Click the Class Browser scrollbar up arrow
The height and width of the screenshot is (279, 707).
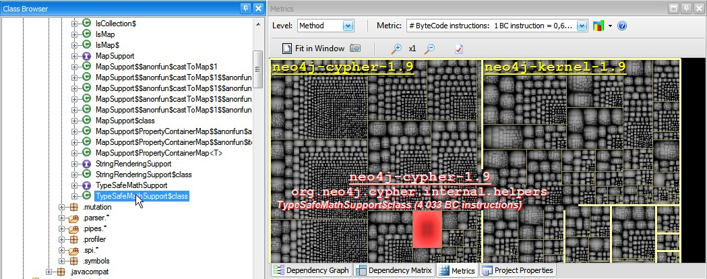click(258, 24)
